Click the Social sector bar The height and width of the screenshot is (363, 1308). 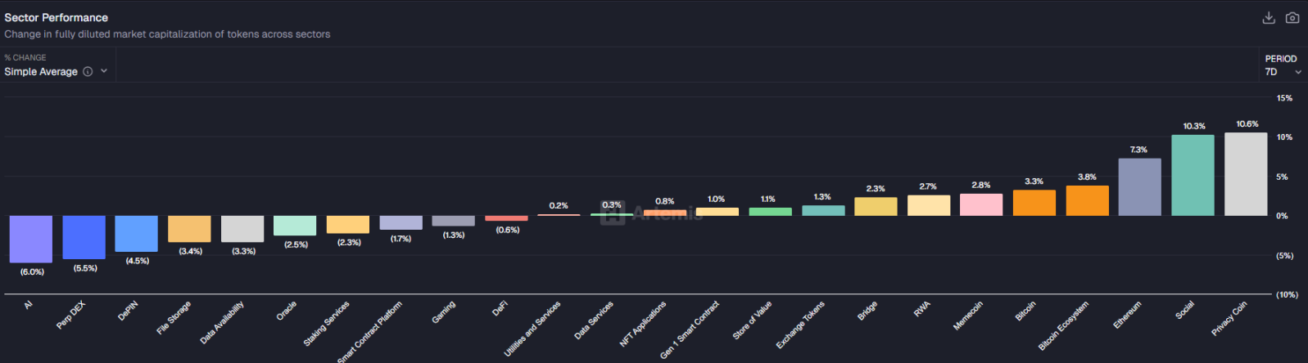[x=1193, y=175]
